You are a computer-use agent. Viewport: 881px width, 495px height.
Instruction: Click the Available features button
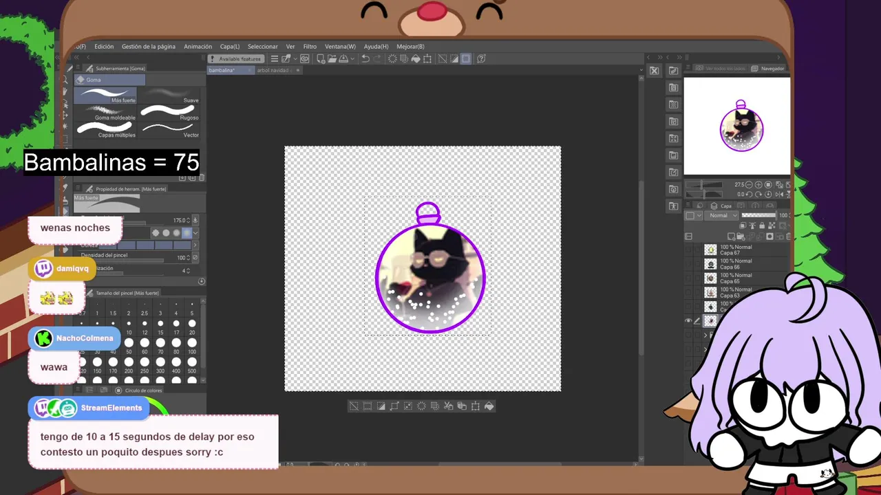click(236, 58)
